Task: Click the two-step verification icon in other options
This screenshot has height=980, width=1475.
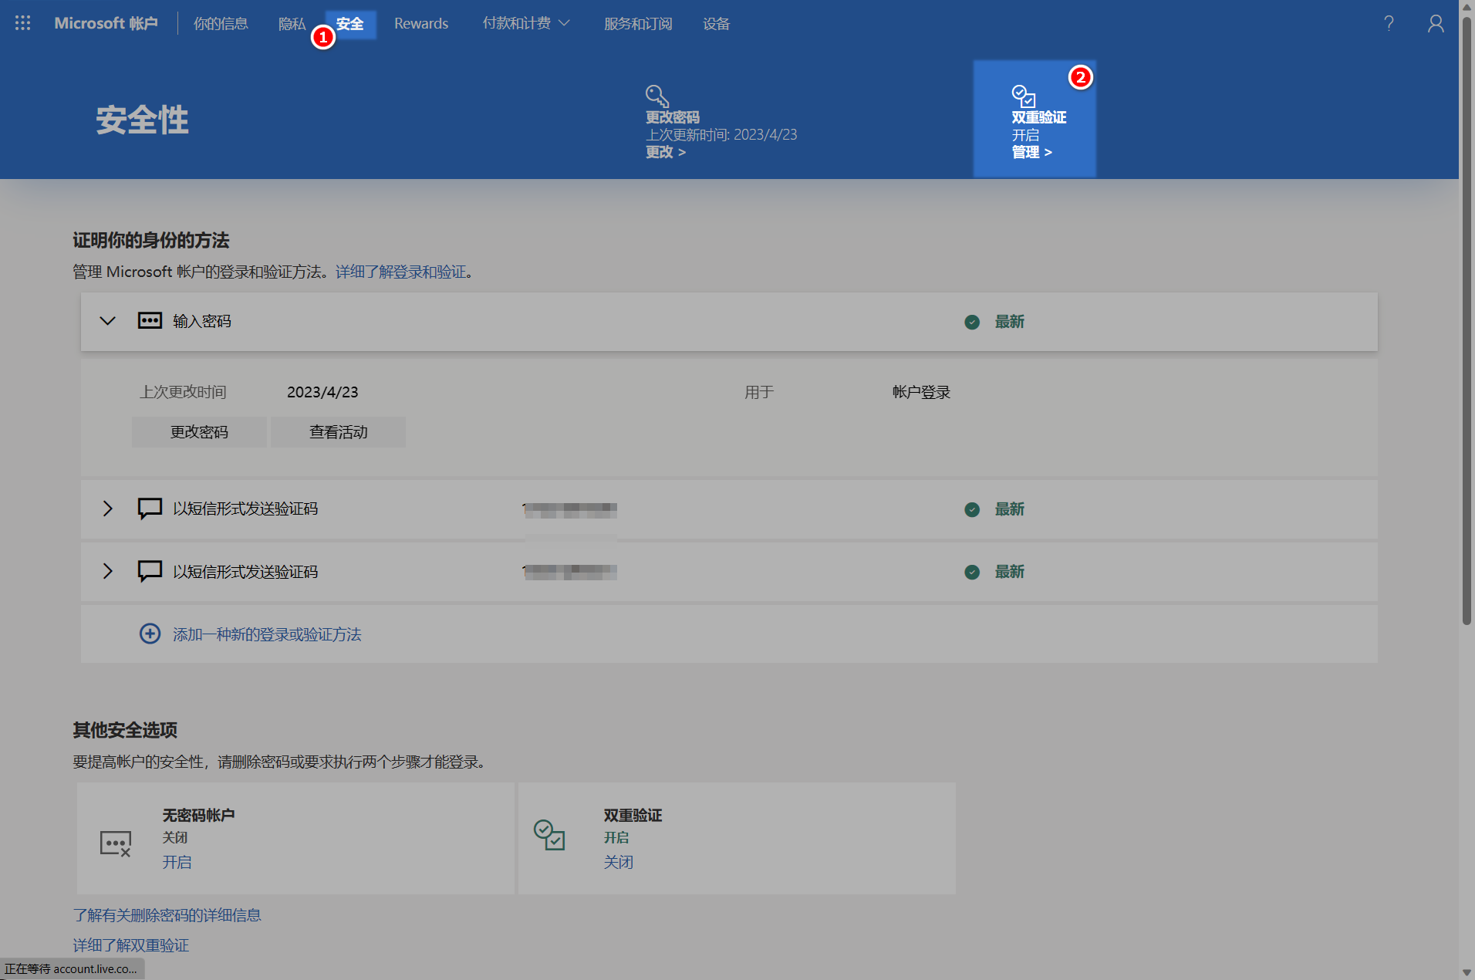Action: tap(549, 835)
